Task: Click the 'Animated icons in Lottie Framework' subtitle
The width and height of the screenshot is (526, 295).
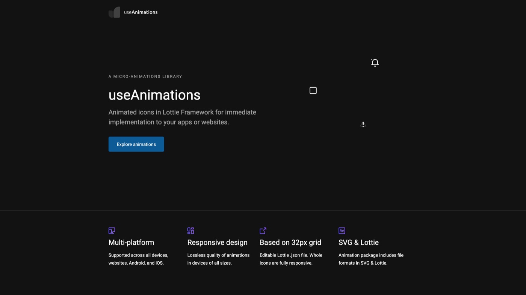Action: (x=182, y=117)
